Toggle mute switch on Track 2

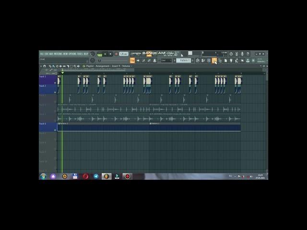point(55,92)
